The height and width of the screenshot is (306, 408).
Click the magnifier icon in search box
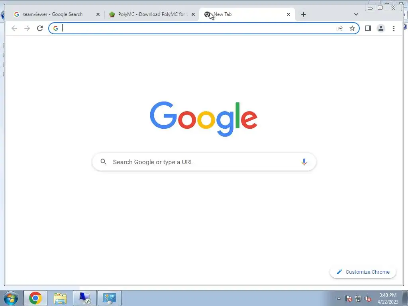(103, 162)
